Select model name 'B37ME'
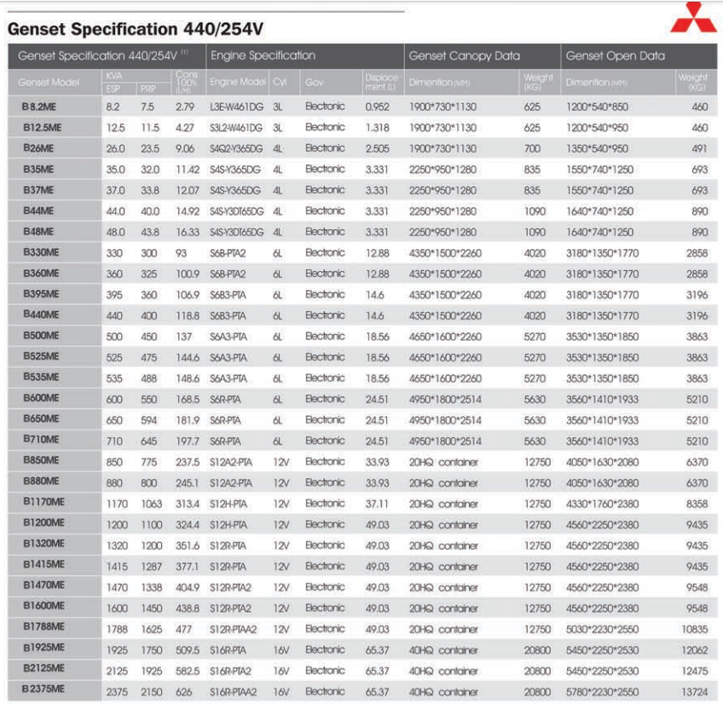Image resolution: width=723 pixels, height=704 pixels. [38, 190]
